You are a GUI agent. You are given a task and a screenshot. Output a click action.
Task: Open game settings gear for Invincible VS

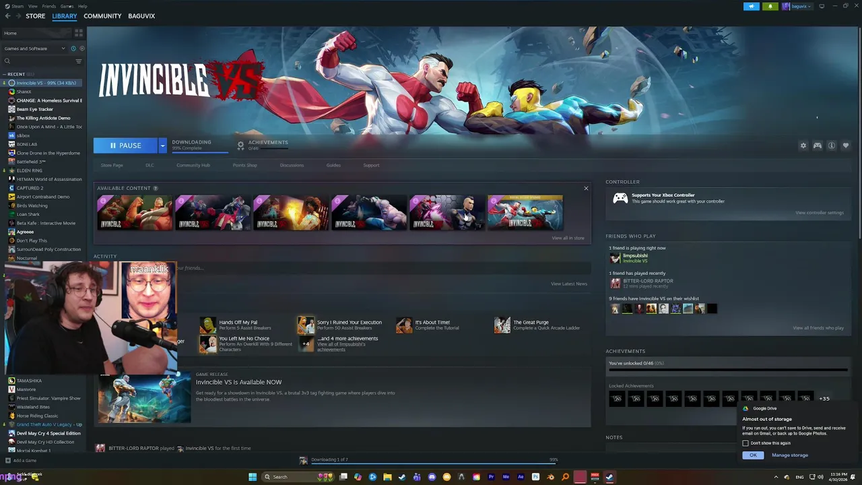click(x=803, y=145)
